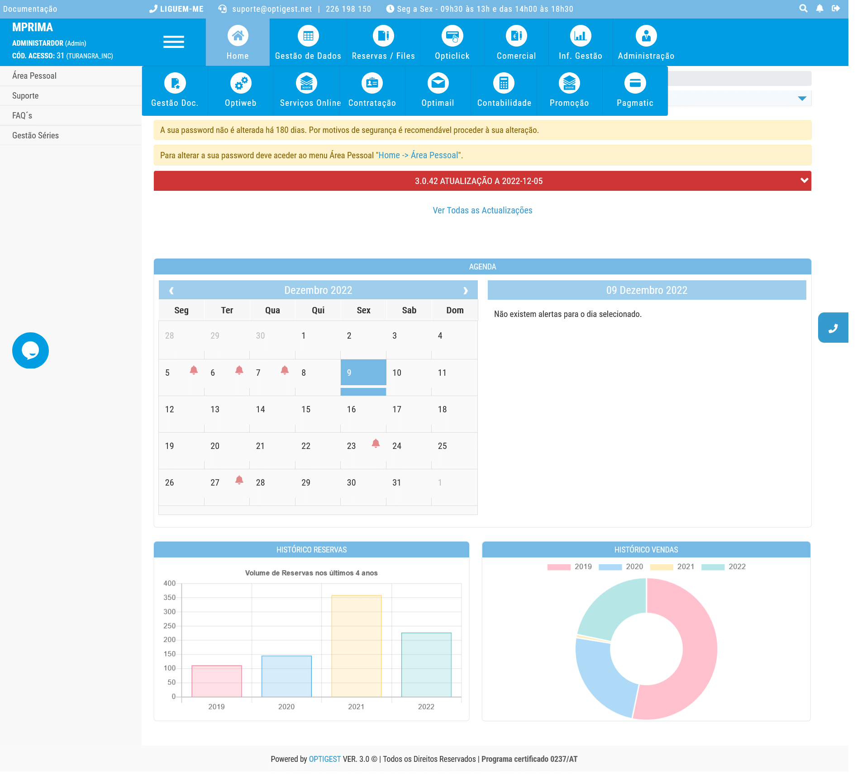The height and width of the screenshot is (779, 857).
Task: Open Ver Todas as Actualizações
Action: point(482,210)
